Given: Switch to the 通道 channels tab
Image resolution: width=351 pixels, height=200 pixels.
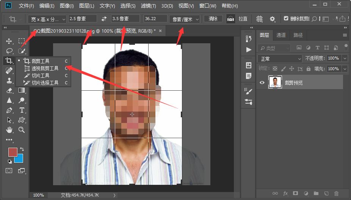Looking at the screenshot, I should coord(281,35).
